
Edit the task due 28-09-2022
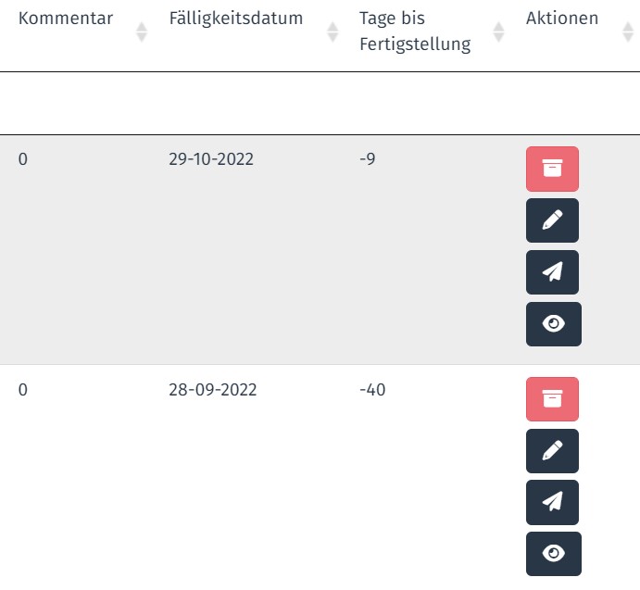tap(552, 451)
